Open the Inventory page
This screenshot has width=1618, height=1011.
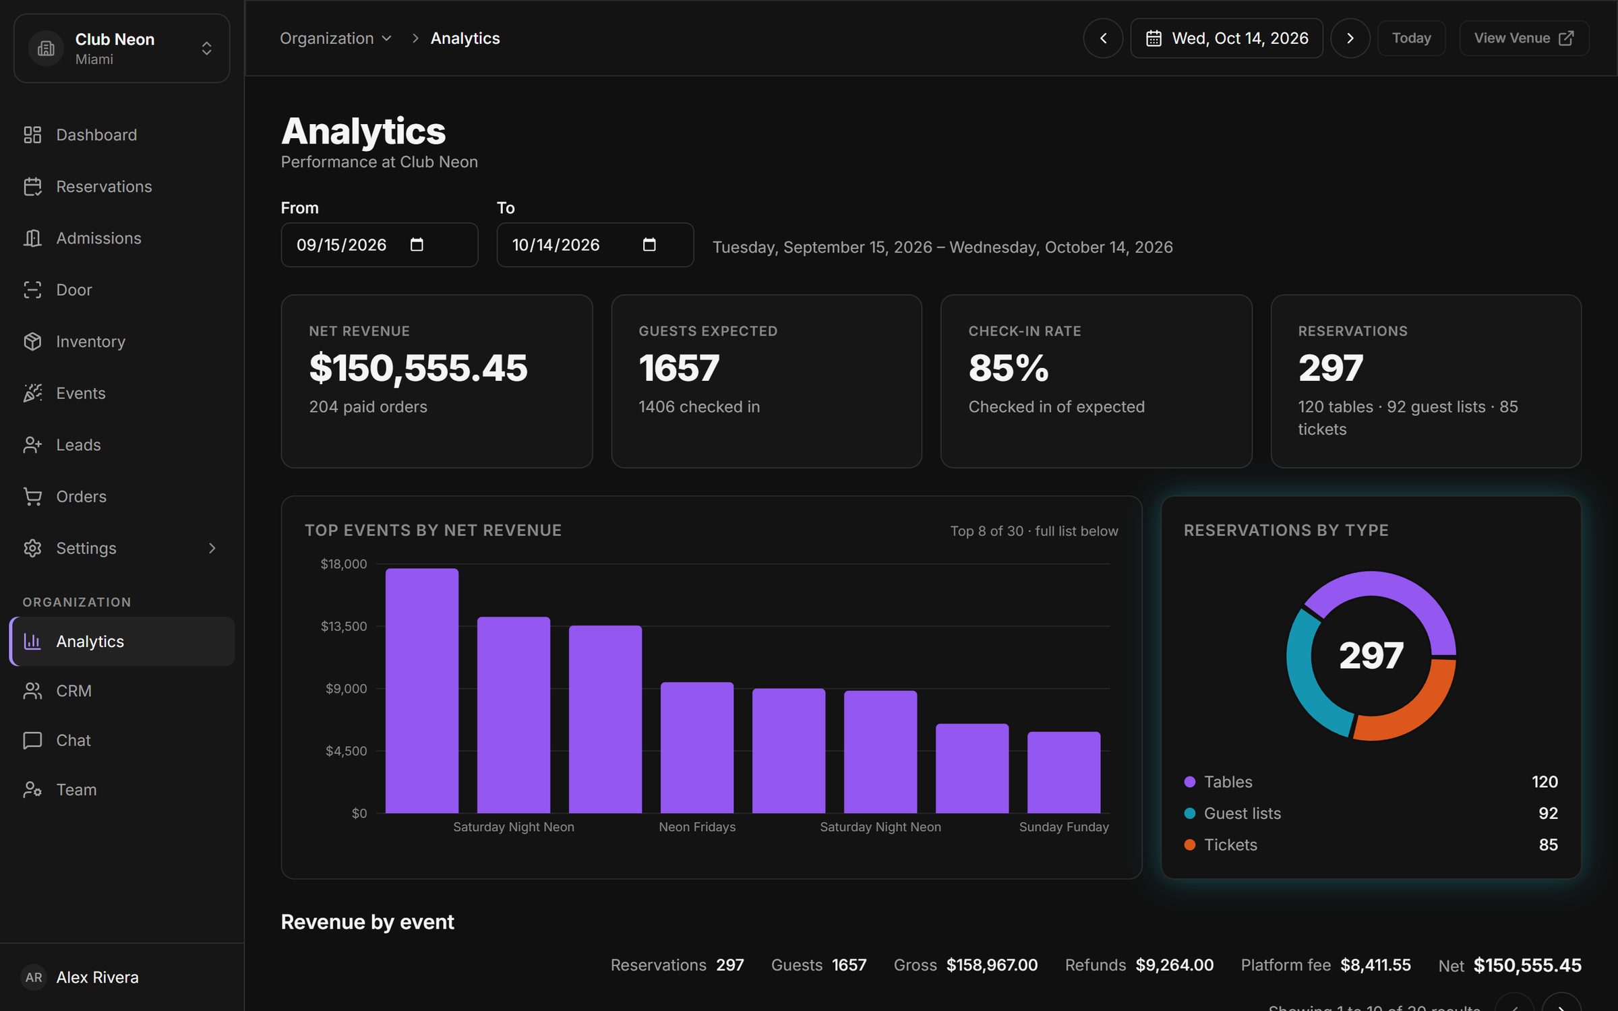click(x=121, y=342)
